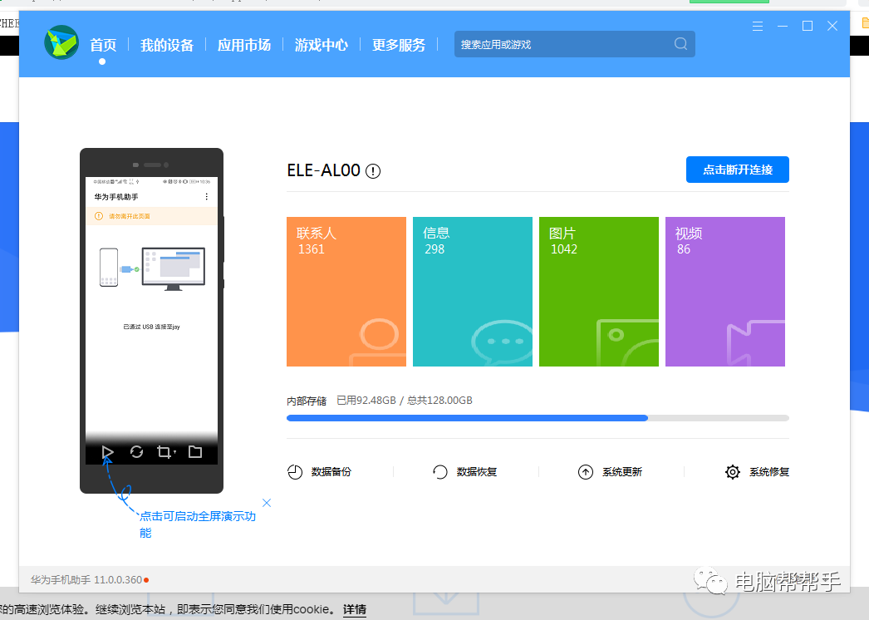The width and height of the screenshot is (869, 620).
Task: Click the messages count 298
Action: click(434, 249)
